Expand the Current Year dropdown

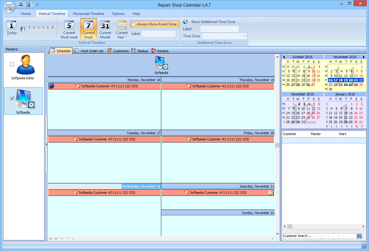(122, 30)
